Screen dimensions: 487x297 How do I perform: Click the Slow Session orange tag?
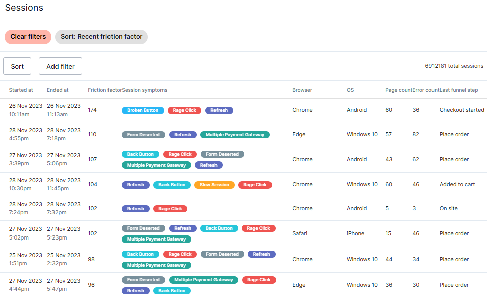pos(214,185)
